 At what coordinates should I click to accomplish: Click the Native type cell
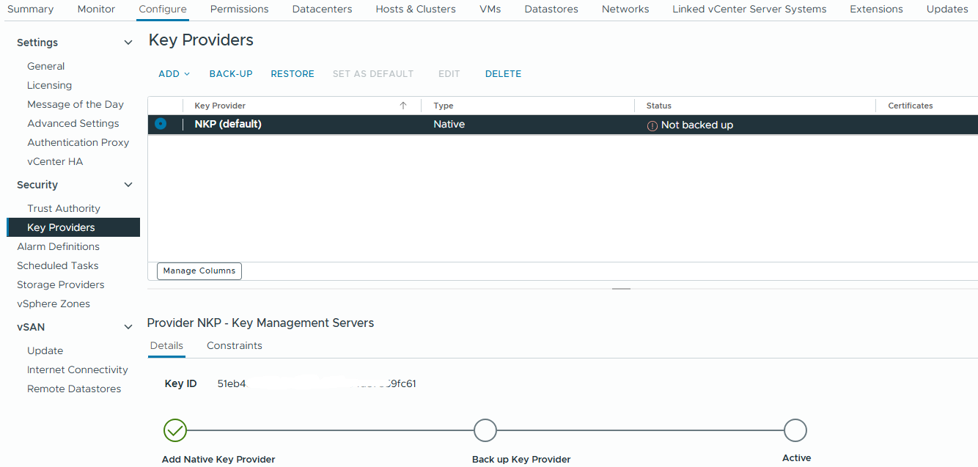449,124
